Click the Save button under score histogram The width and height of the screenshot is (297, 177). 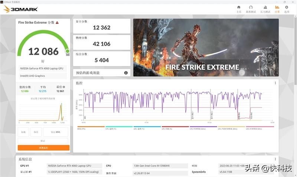pyautogui.click(x=36, y=132)
